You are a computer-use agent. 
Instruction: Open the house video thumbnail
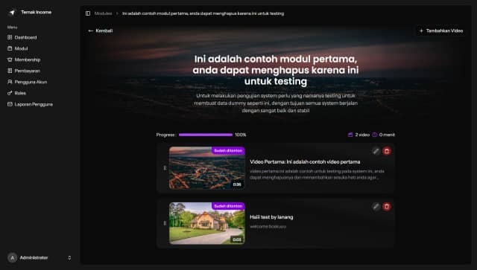(x=207, y=223)
